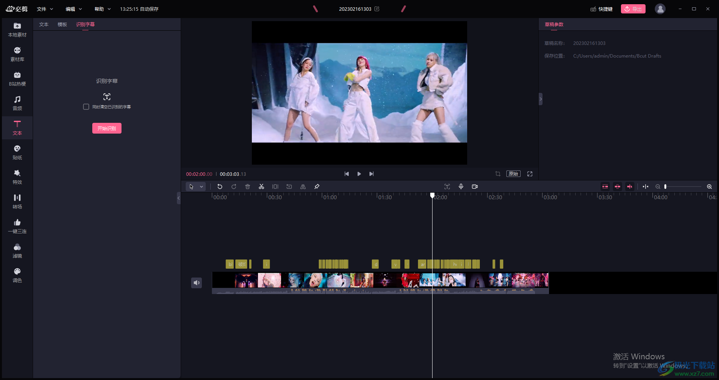Collapse the left panel with side arrow
The height and width of the screenshot is (380, 719).
coord(178,198)
